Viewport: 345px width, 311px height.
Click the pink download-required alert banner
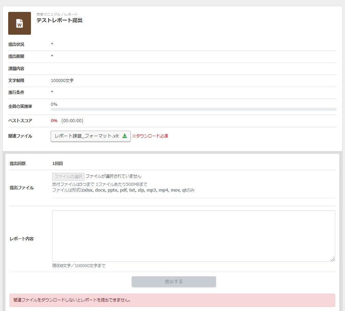[172, 300]
